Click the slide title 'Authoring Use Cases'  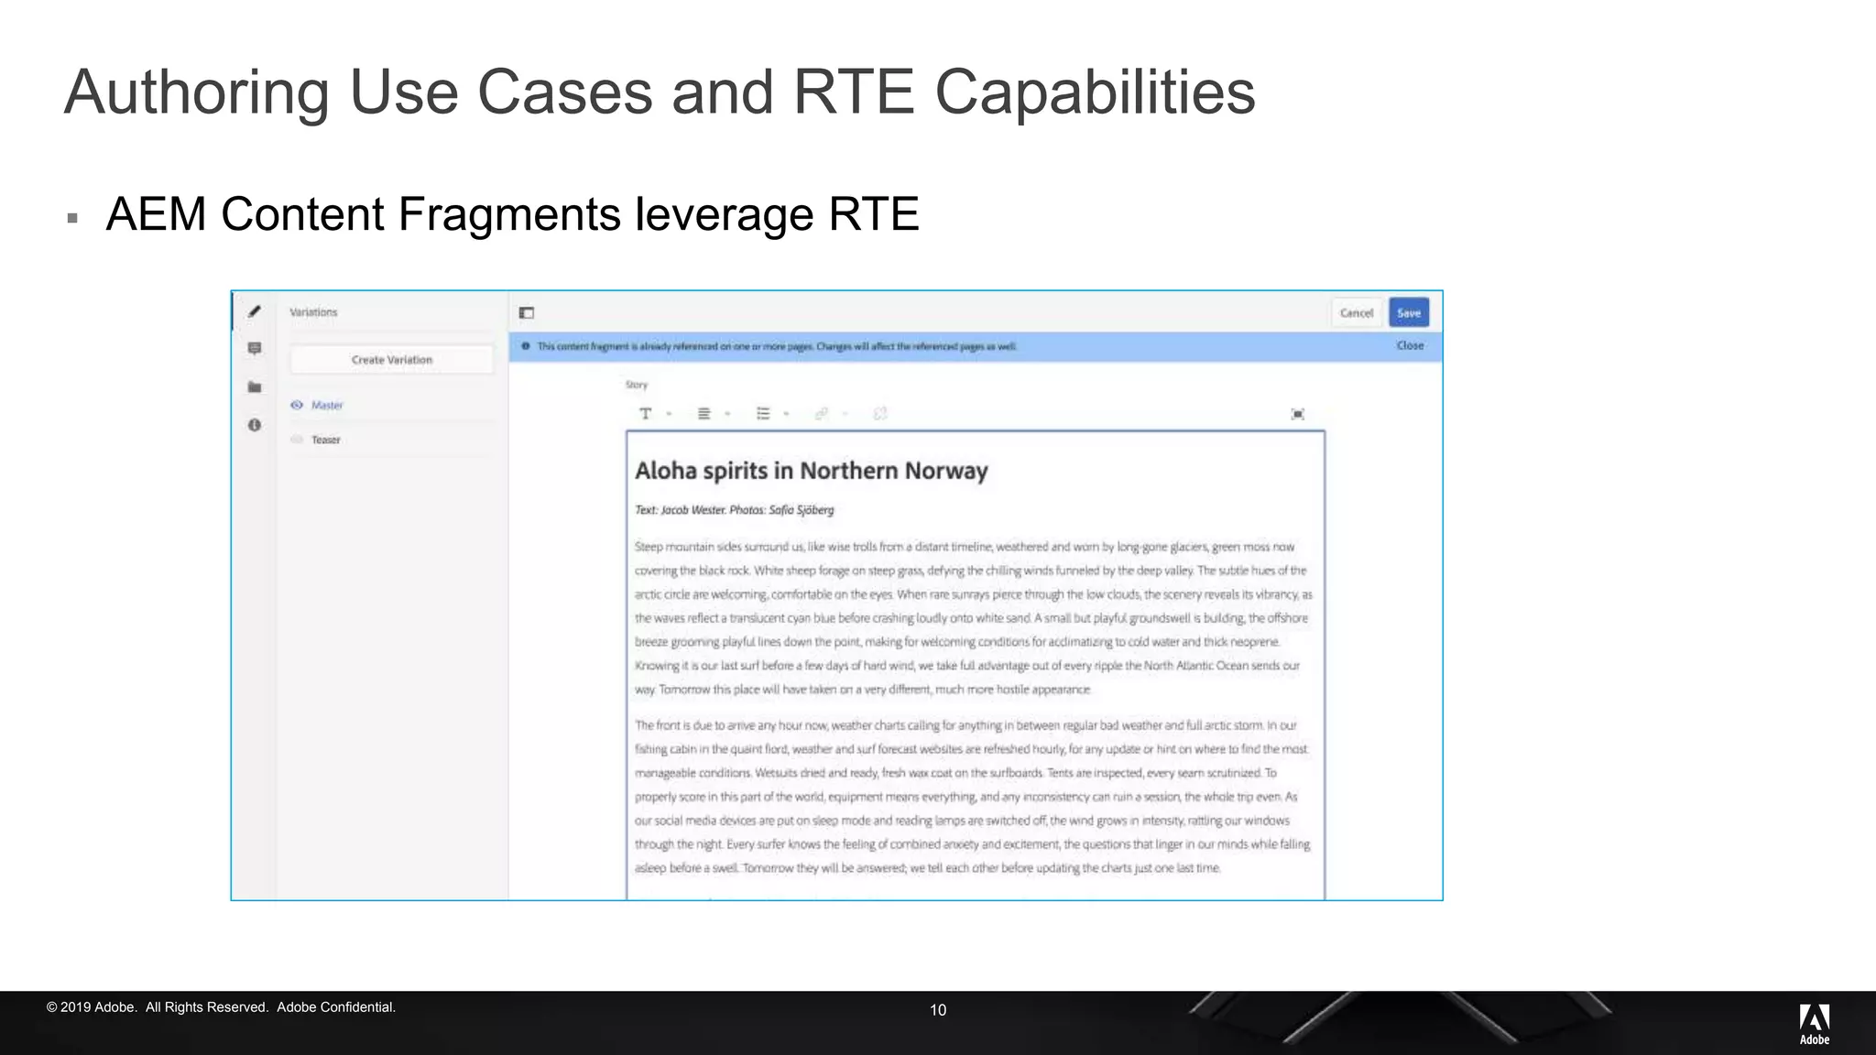point(660,92)
